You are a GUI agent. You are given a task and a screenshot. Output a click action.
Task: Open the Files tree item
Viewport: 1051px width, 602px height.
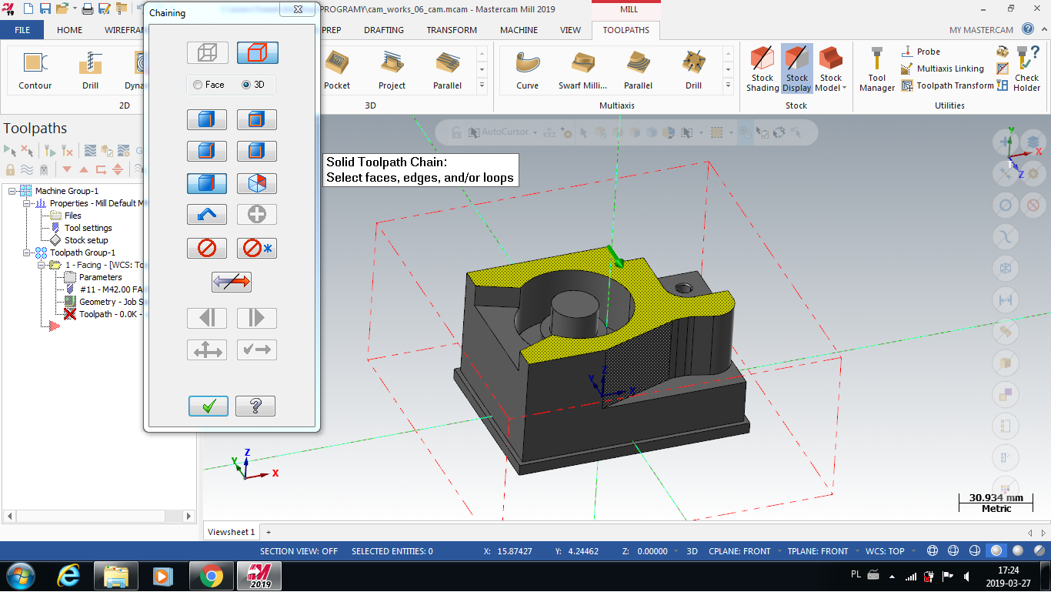pyautogui.click(x=72, y=216)
